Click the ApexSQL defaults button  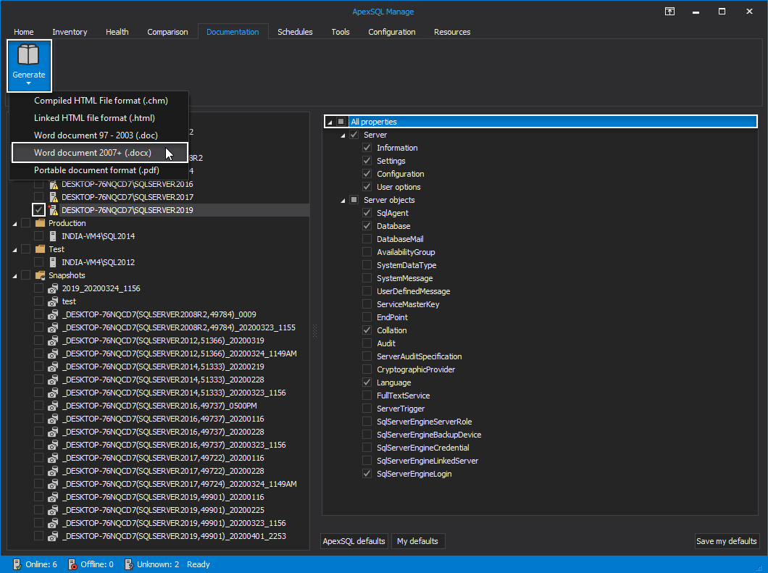pos(354,541)
